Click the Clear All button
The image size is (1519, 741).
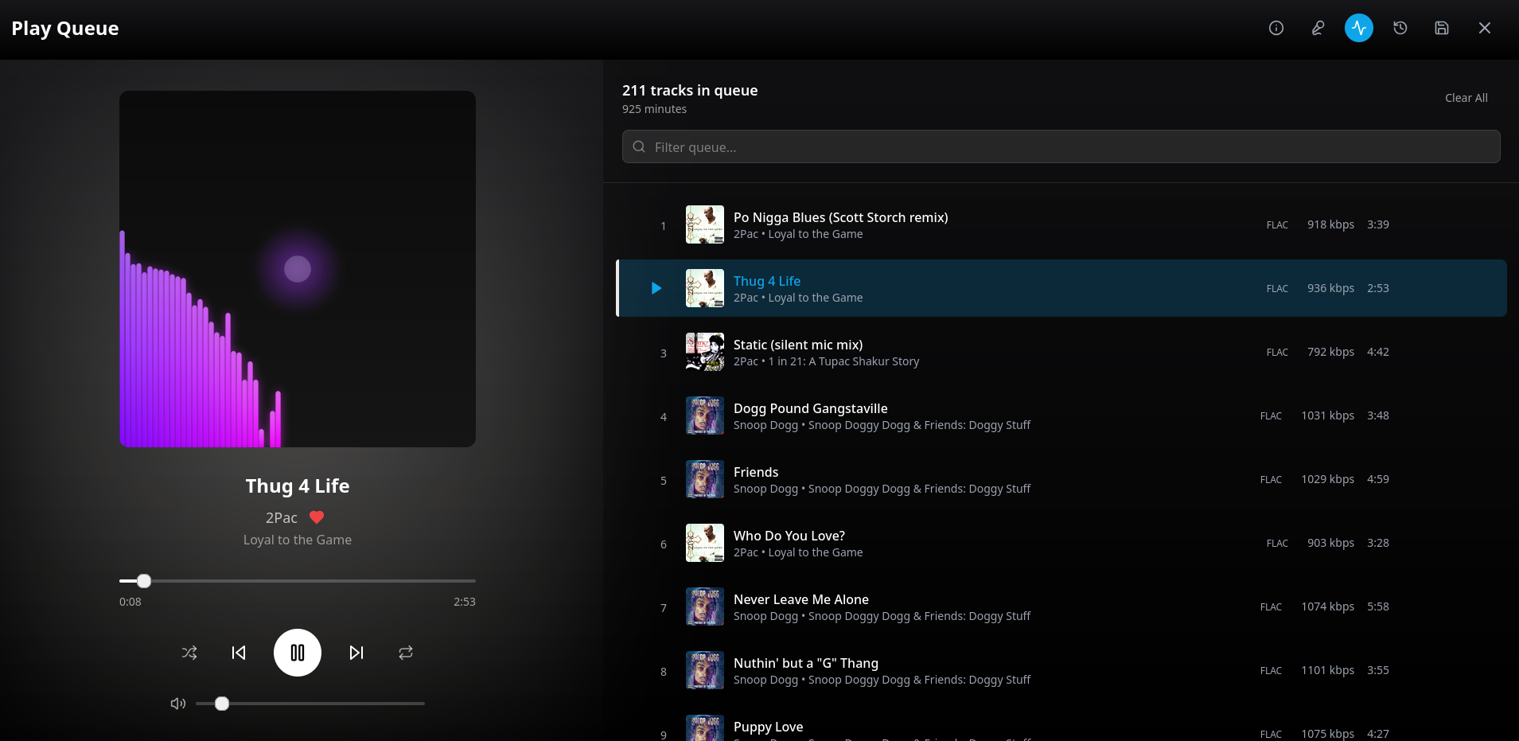[1466, 98]
